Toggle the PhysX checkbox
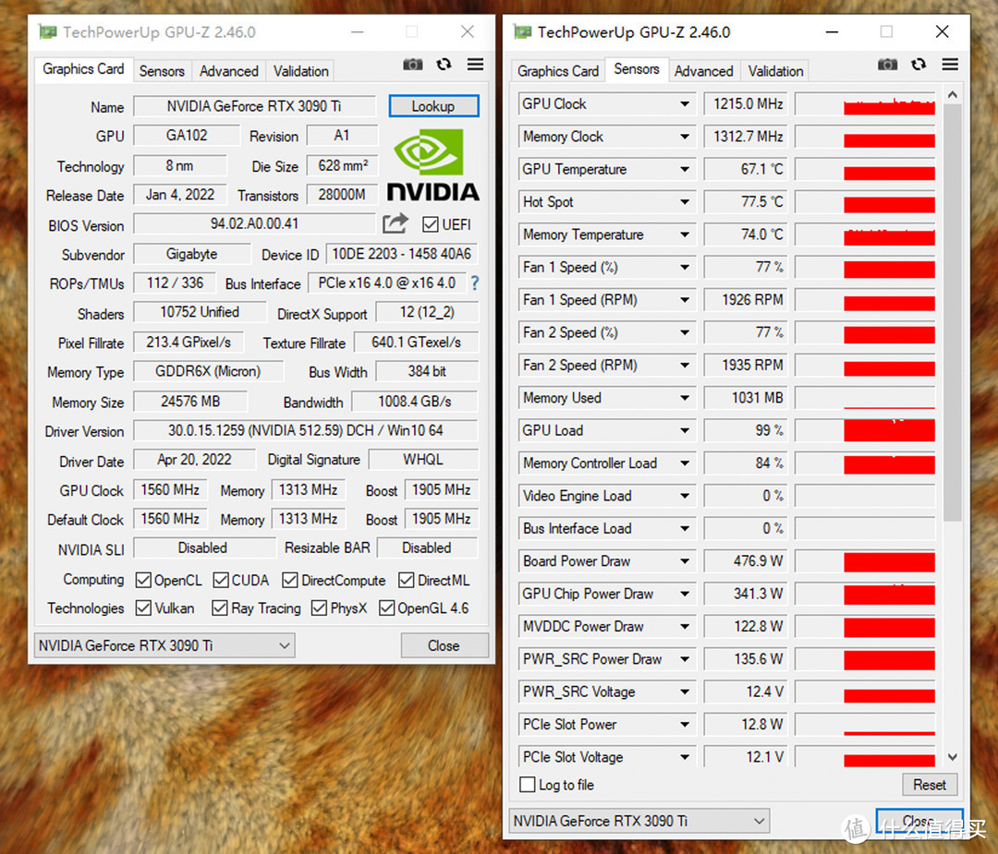Viewport: 998px width, 854px height. (319, 607)
